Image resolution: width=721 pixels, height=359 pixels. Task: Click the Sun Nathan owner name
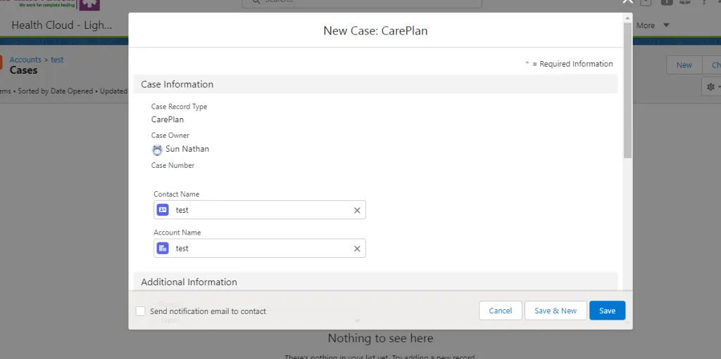(x=187, y=149)
